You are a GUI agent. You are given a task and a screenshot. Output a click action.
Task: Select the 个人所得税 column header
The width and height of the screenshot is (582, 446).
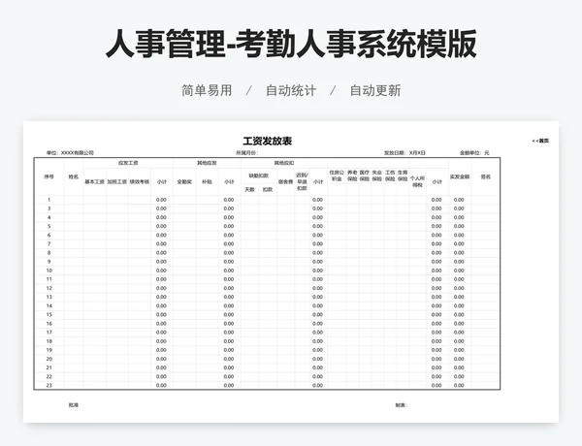point(418,180)
